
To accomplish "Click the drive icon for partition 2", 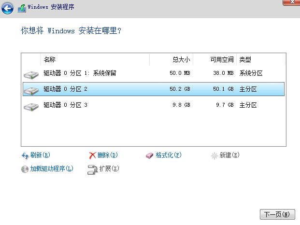I will [31, 90].
